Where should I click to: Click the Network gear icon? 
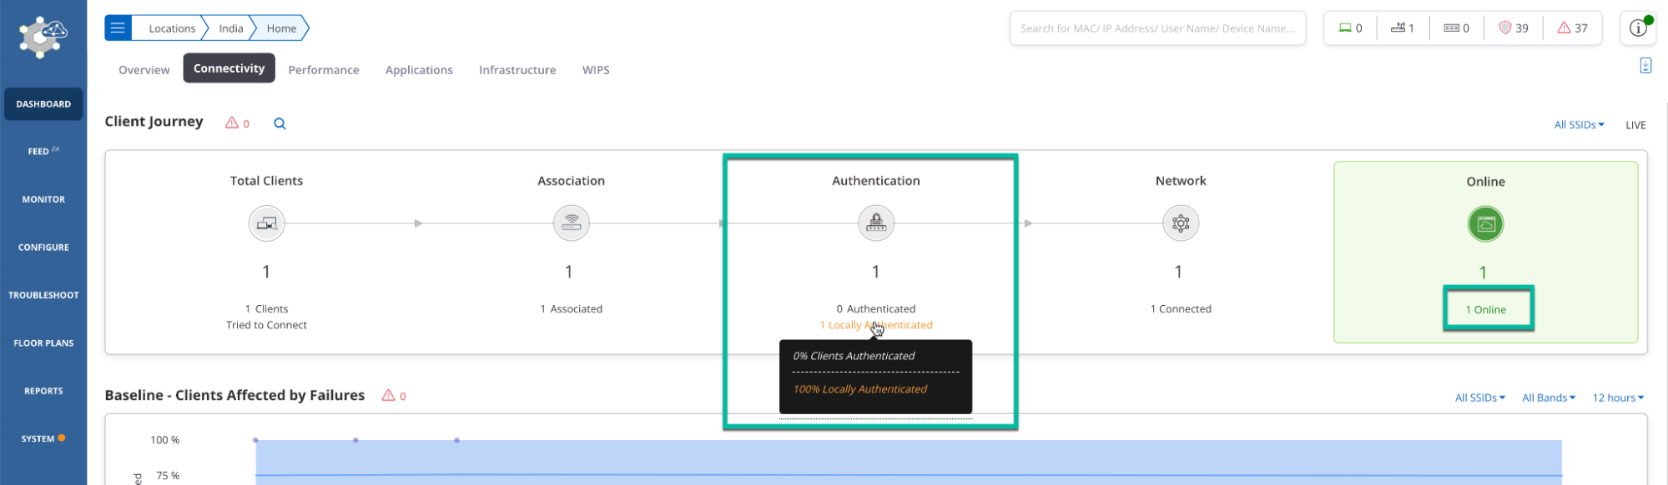(x=1180, y=223)
